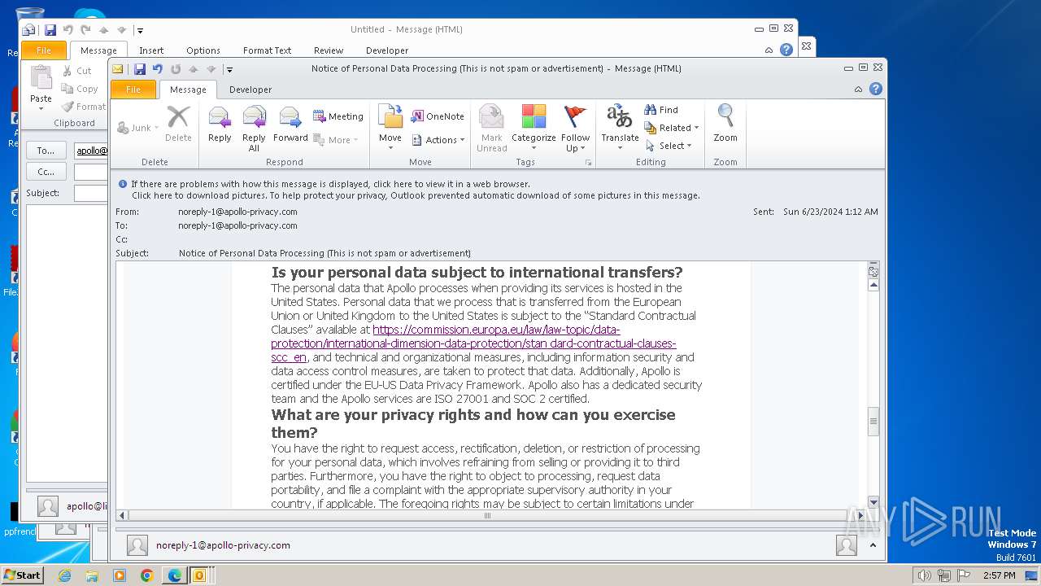
Task: Expand the Tags group dialog launcher
Action: click(588, 163)
